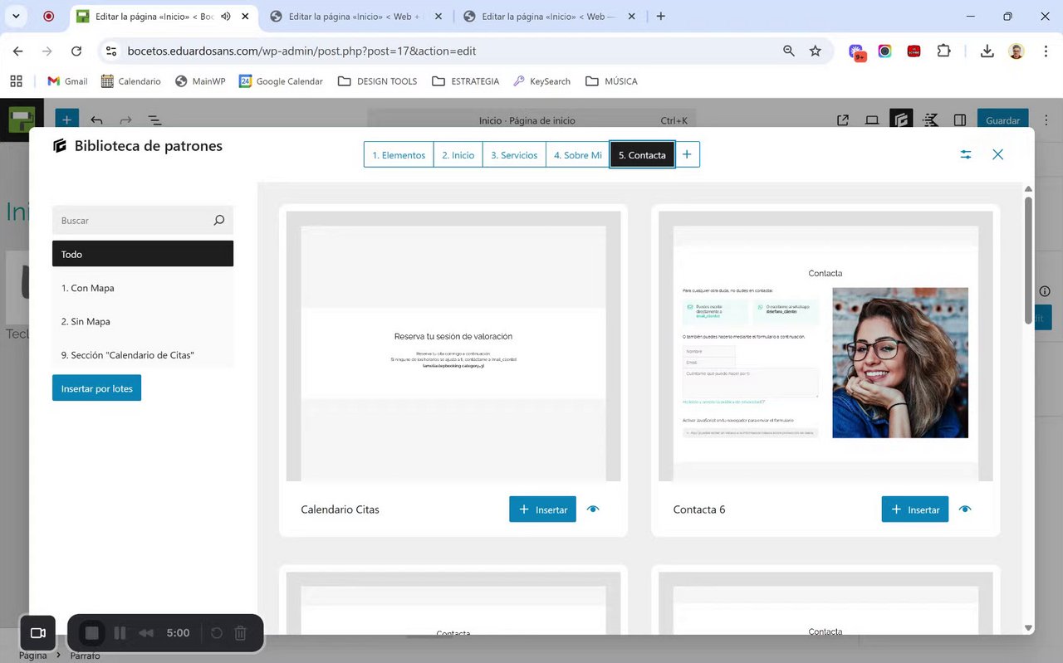Image resolution: width=1063 pixels, height=663 pixels.
Task: Open a new browser tab
Action: click(x=661, y=16)
